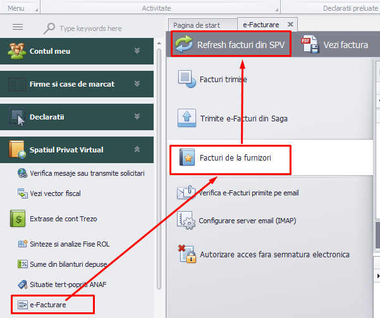Click the Declaratii document icon

[x=17, y=117]
